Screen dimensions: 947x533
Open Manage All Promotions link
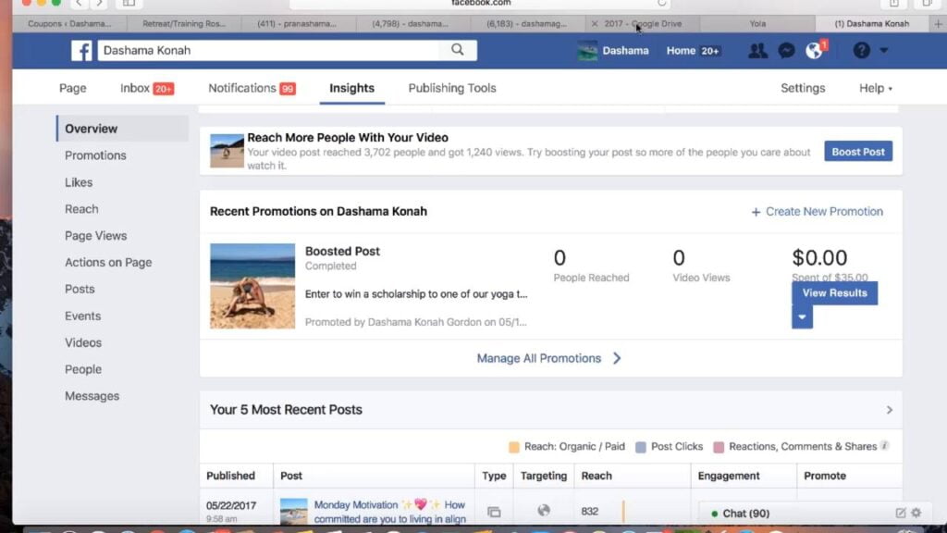548,358
